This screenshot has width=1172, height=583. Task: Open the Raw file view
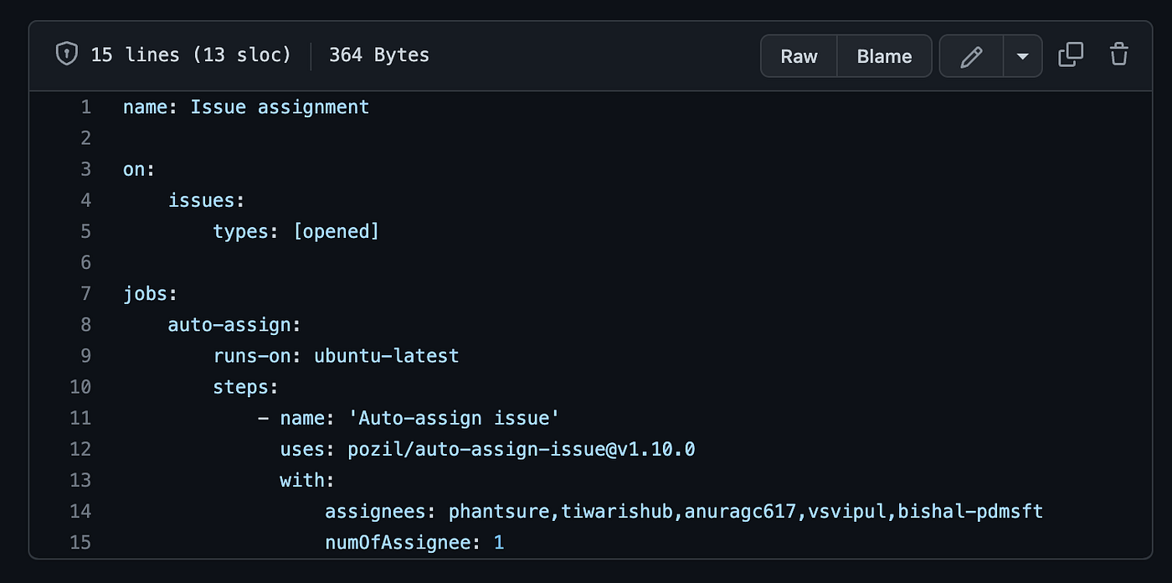799,56
